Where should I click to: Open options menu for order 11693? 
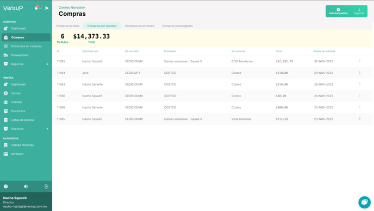pyautogui.click(x=360, y=84)
